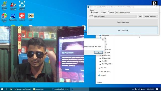This screenshot has width=161, height=91.
Task: Click the microphone tray icon
Action: click(x=136, y=89)
